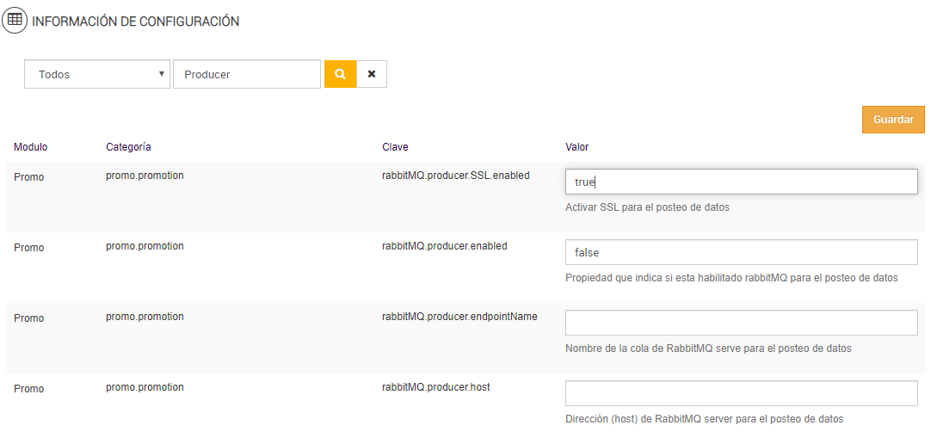
Task: Click the Clave column header
Action: [x=395, y=147]
